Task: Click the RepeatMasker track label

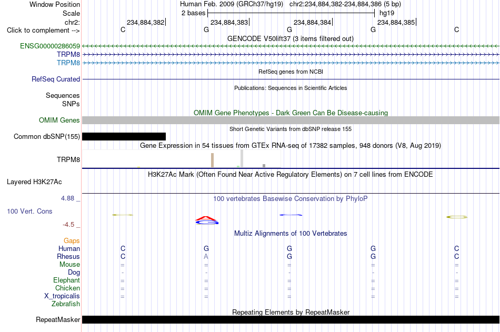Action: point(58,319)
